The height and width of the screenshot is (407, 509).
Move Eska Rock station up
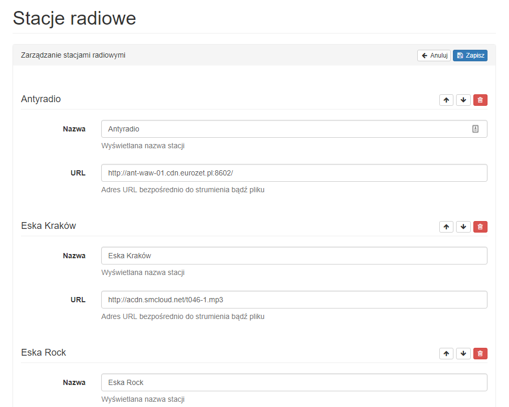click(446, 354)
